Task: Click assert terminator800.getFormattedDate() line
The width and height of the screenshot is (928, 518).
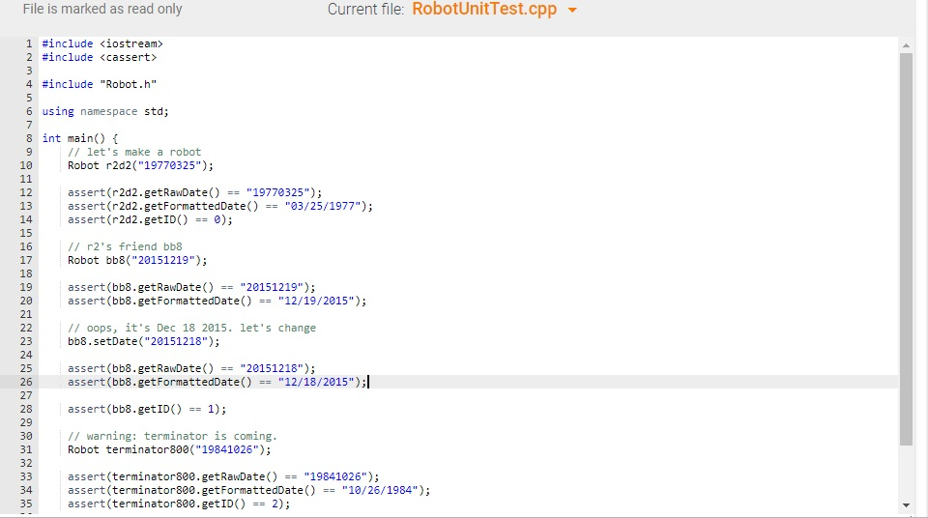Action: (x=249, y=490)
